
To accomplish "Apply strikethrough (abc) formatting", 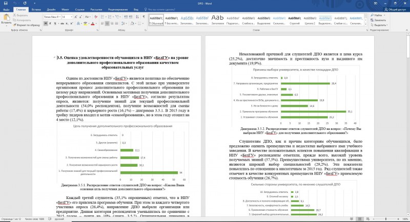I will point(62,24).
